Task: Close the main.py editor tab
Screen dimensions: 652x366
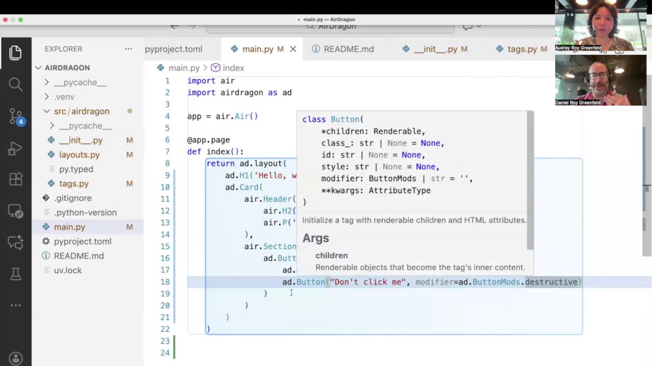Action: 293,49
